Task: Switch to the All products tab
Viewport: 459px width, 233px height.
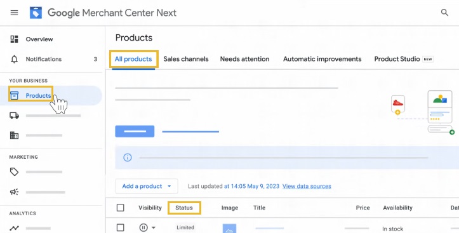Action: click(133, 59)
